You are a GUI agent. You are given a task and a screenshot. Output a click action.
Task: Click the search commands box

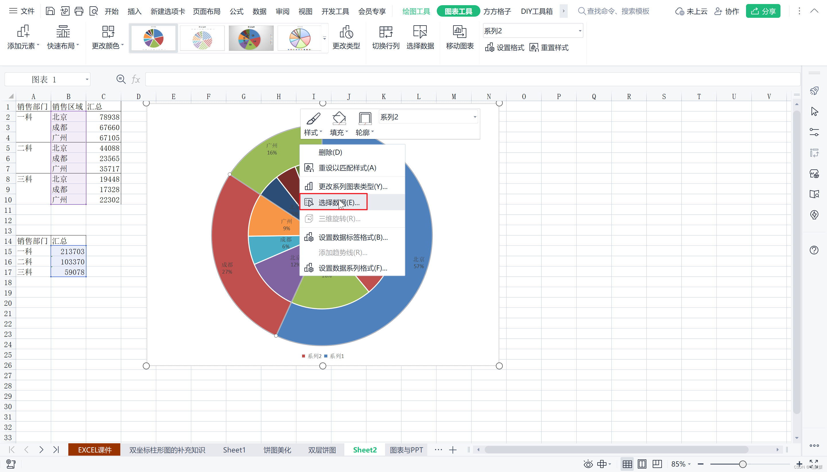613,11
